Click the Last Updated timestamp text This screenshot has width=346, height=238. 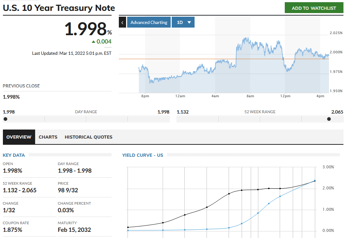pyautogui.click(x=72, y=53)
